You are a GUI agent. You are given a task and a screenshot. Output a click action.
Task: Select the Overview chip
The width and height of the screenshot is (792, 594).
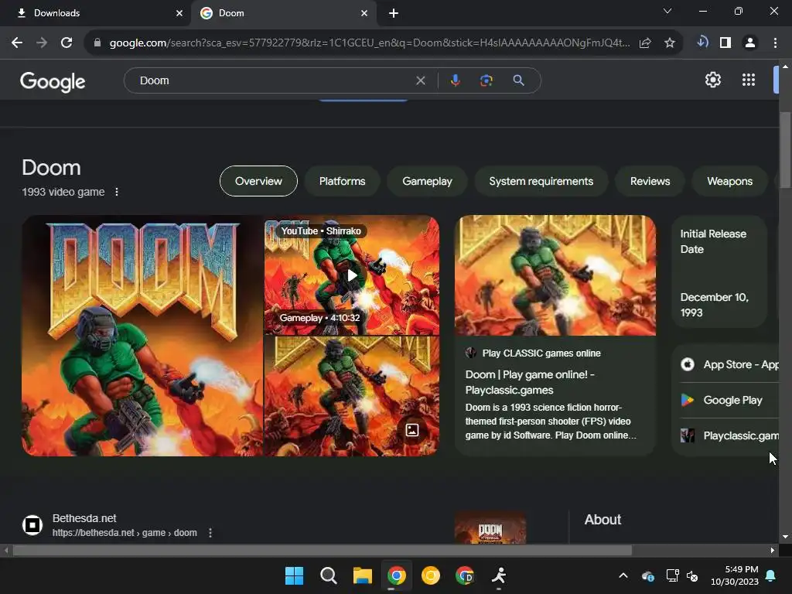(x=258, y=181)
